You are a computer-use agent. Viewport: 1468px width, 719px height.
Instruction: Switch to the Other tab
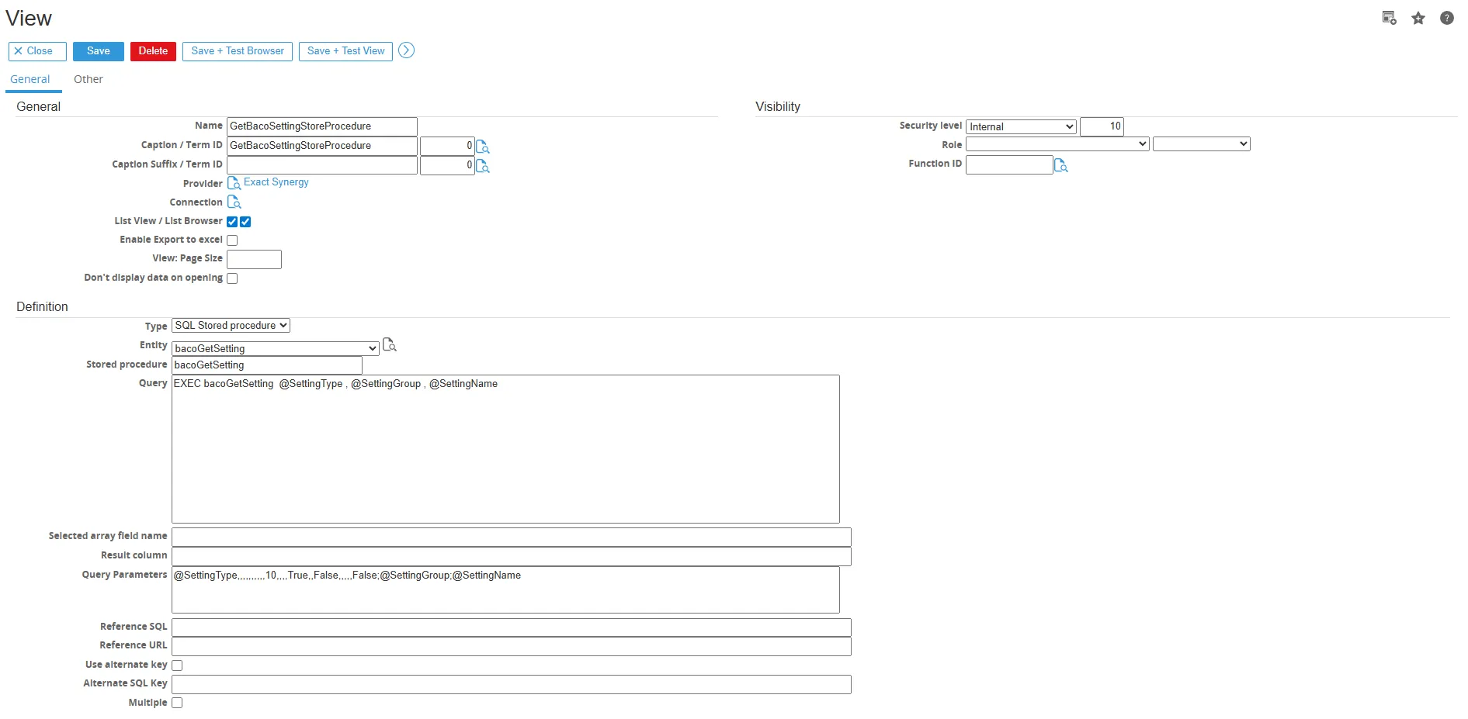coord(88,79)
